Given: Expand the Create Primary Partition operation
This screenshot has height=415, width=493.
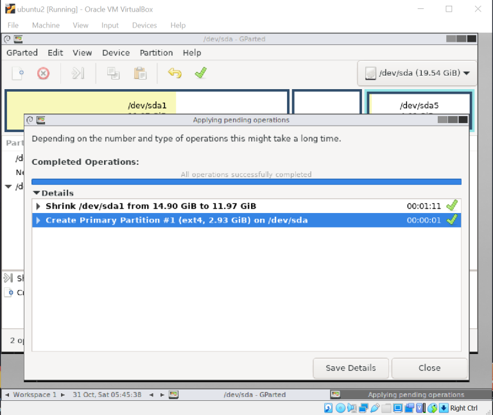Looking at the screenshot, I should pos(39,221).
